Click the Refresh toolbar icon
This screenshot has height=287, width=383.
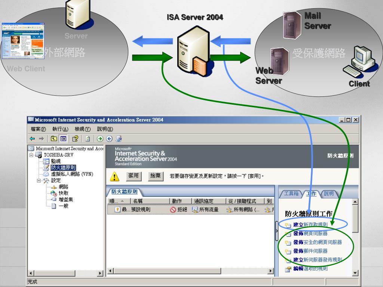click(x=88, y=139)
